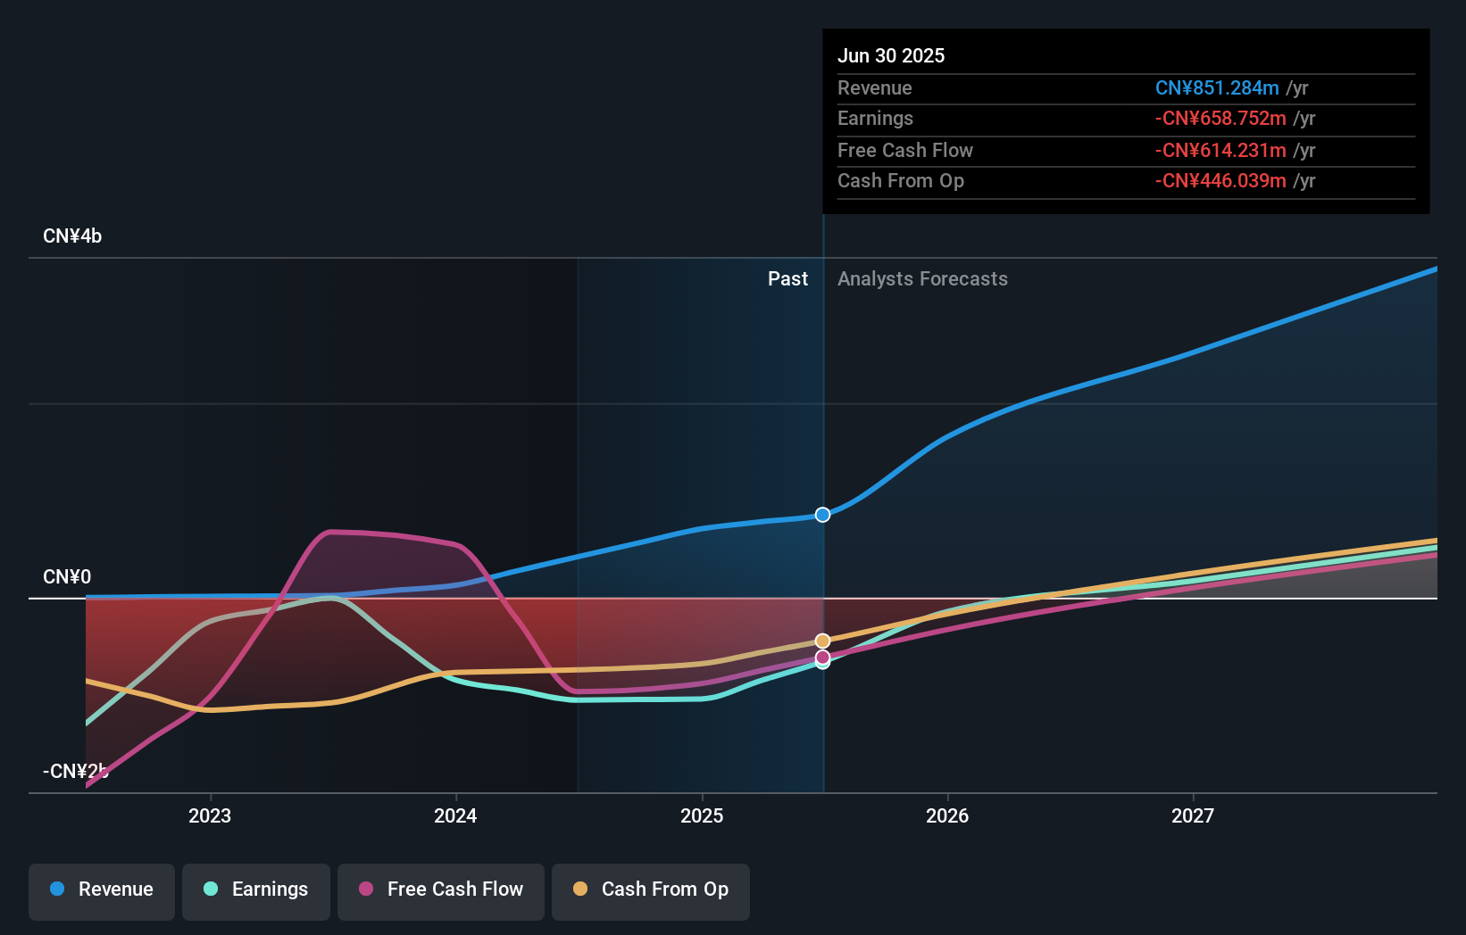Toggle the Revenue legend series
Image resolution: width=1466 pixels, height=935 pixels.
point(102,891)
